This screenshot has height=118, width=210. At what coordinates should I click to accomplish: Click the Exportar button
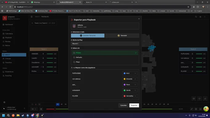(134, 105)
